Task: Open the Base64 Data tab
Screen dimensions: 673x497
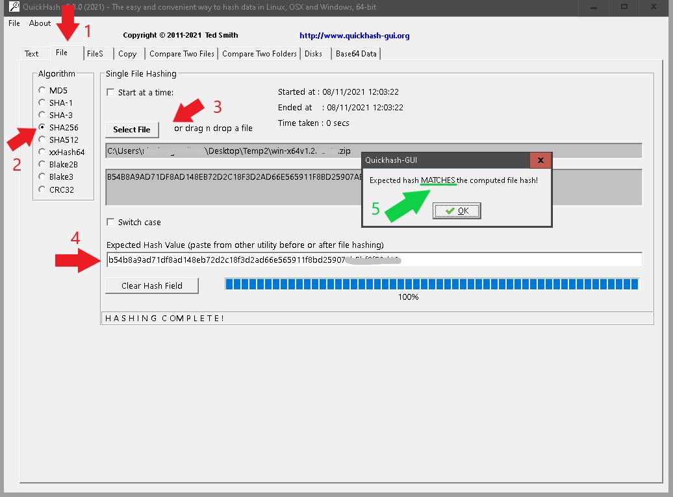Action: pos(356,54)
